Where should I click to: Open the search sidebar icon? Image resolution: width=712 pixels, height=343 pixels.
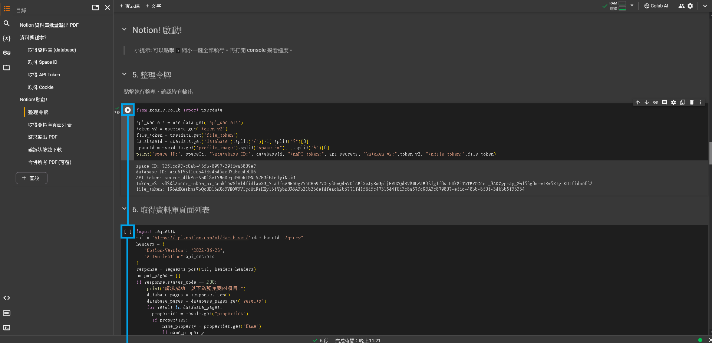click(x=7, y=23)
